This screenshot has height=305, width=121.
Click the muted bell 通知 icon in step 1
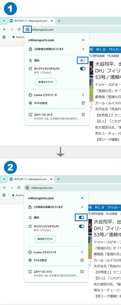[30, 61]
